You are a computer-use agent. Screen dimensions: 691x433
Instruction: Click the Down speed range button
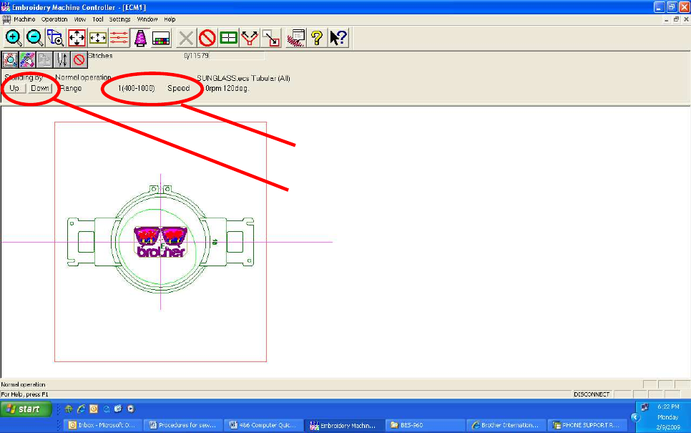coord(40,88)
